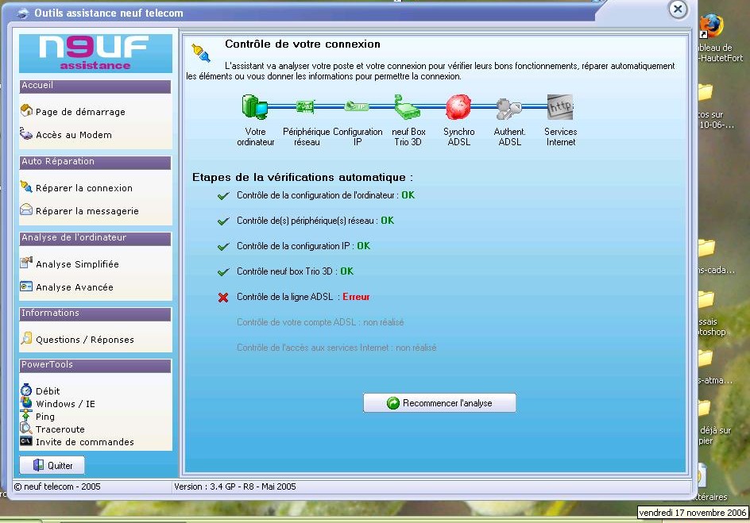Run the Ping tool

coord(45,417)
